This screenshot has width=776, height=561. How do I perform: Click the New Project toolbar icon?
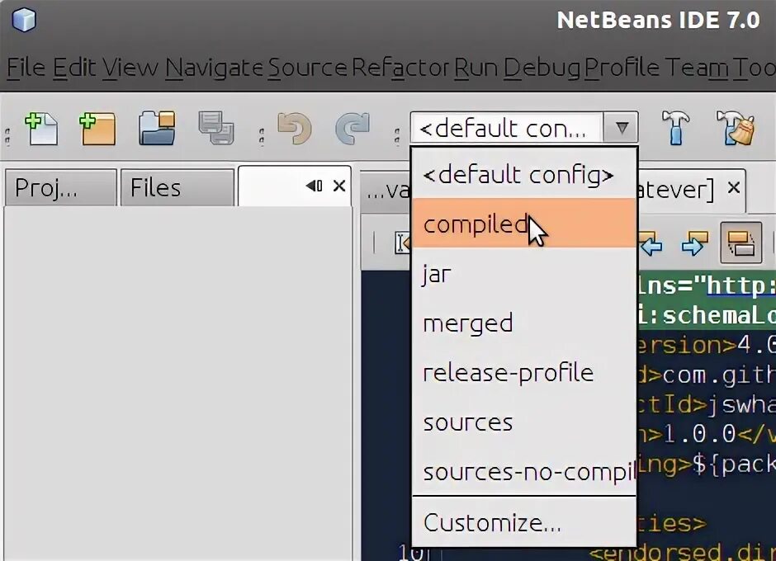click(97, 129)
